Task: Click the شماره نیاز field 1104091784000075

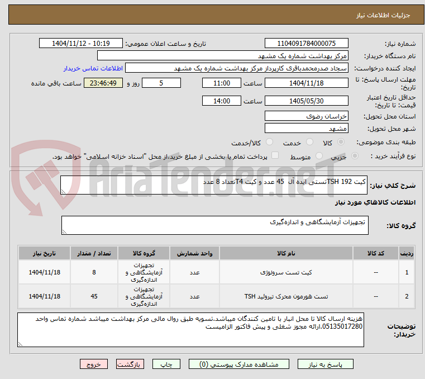Action: (306, 43)
